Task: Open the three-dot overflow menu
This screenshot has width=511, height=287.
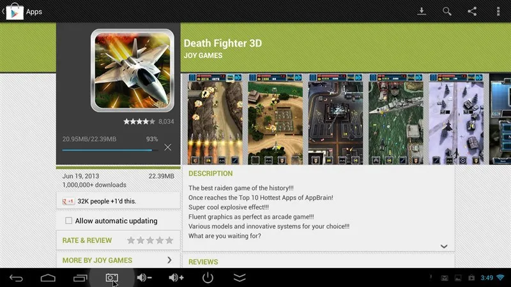Action: 498,11
